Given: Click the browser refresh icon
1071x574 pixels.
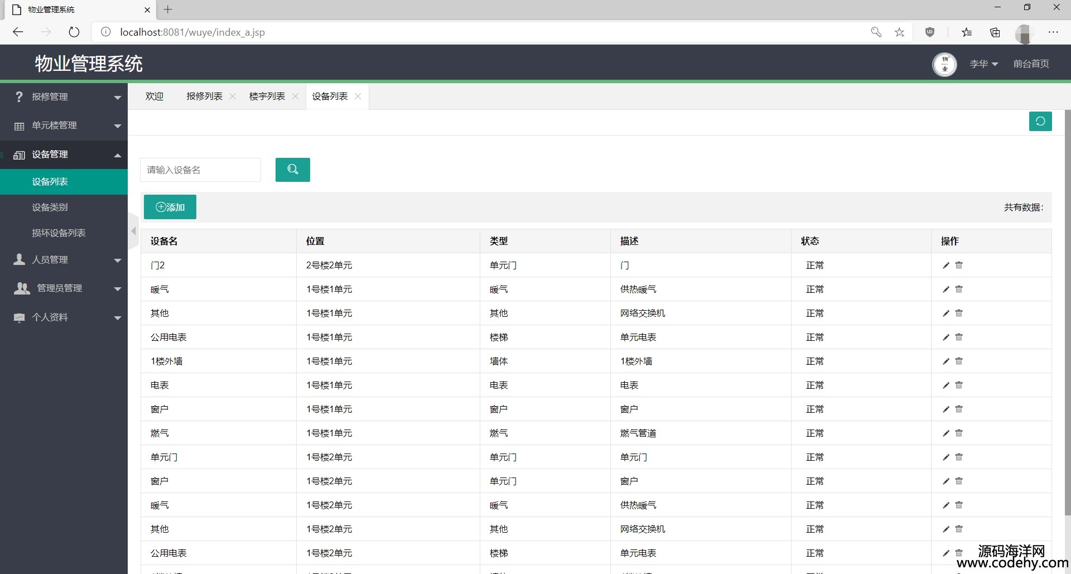Looking at the screenshot, I should pyautogui.click(x=74, y=32).
